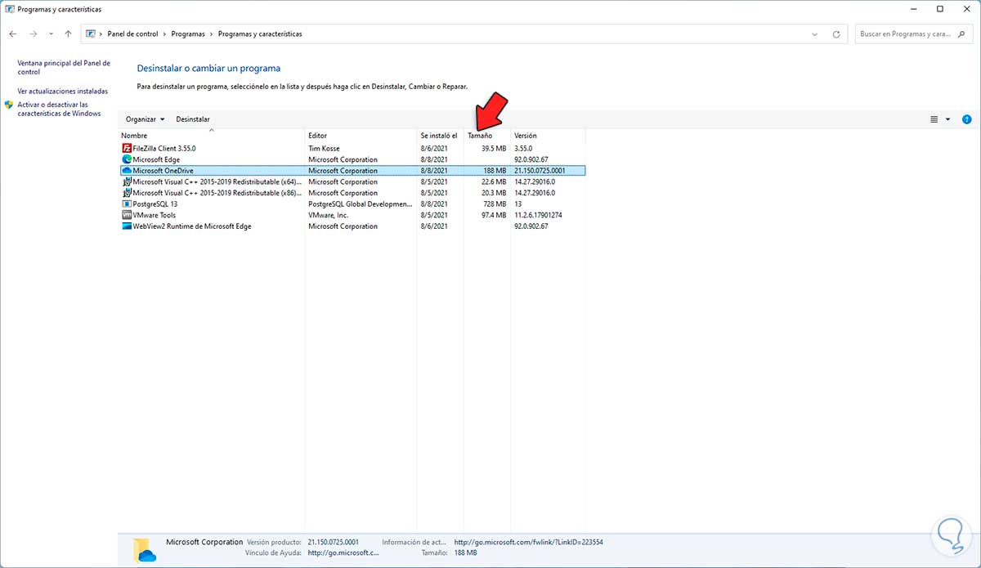Click the Microsoft Edge program icon
The width and height of the screenshot is (981, 568).
(x=127, y=159)
